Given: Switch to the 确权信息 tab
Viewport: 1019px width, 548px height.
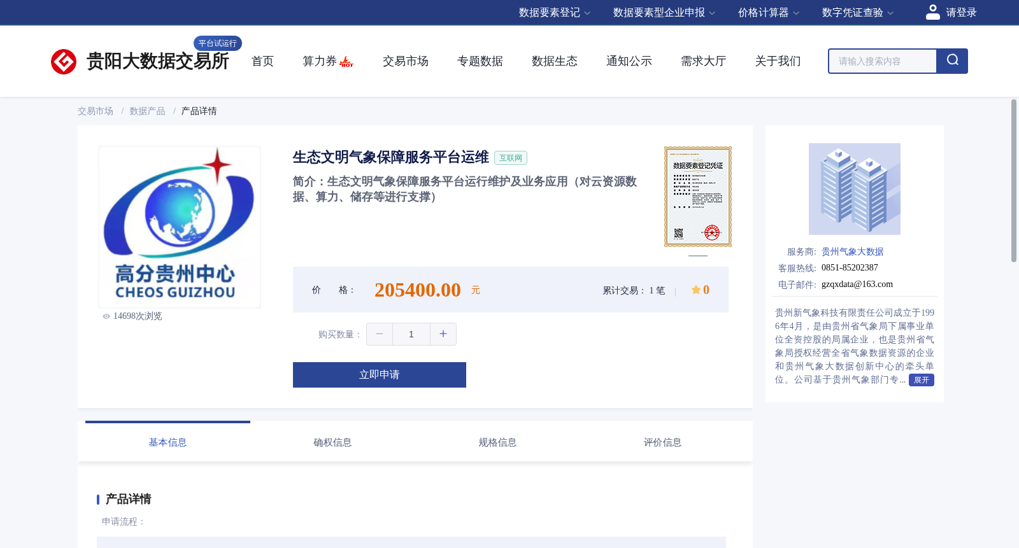Looking at the screenshot, I should point(332,442).
